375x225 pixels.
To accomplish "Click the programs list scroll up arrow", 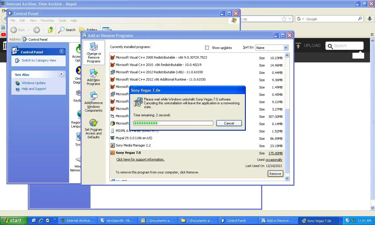I will tap(287, 55).
